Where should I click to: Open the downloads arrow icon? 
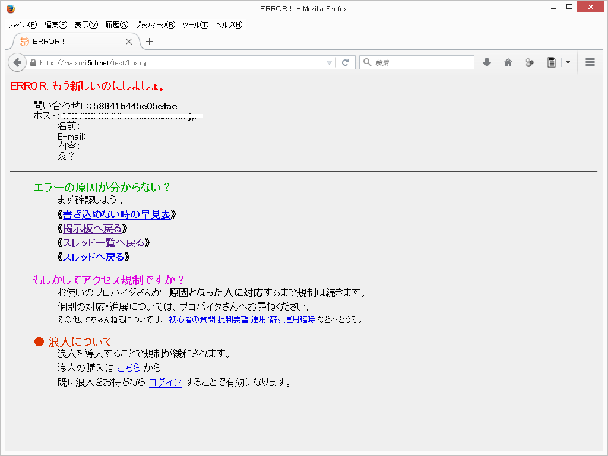pos(487,62)
